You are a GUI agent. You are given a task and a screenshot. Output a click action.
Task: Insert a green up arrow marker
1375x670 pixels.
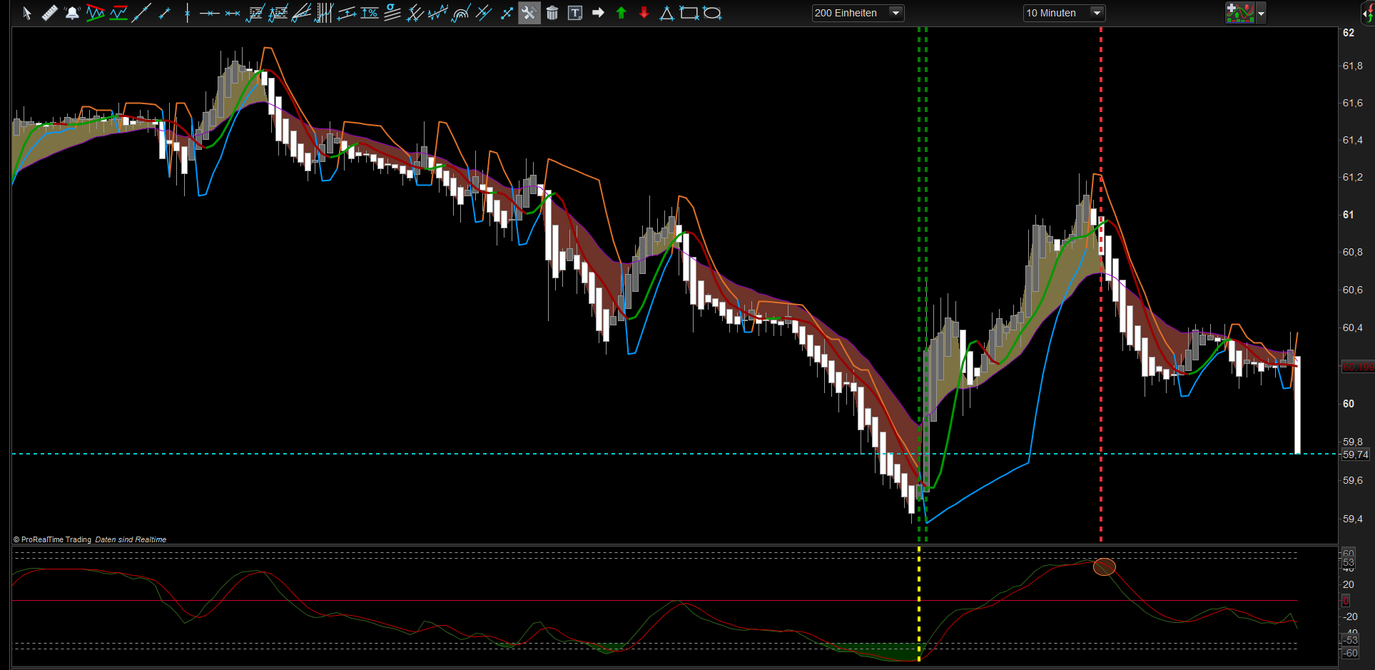tap(621, 13)
